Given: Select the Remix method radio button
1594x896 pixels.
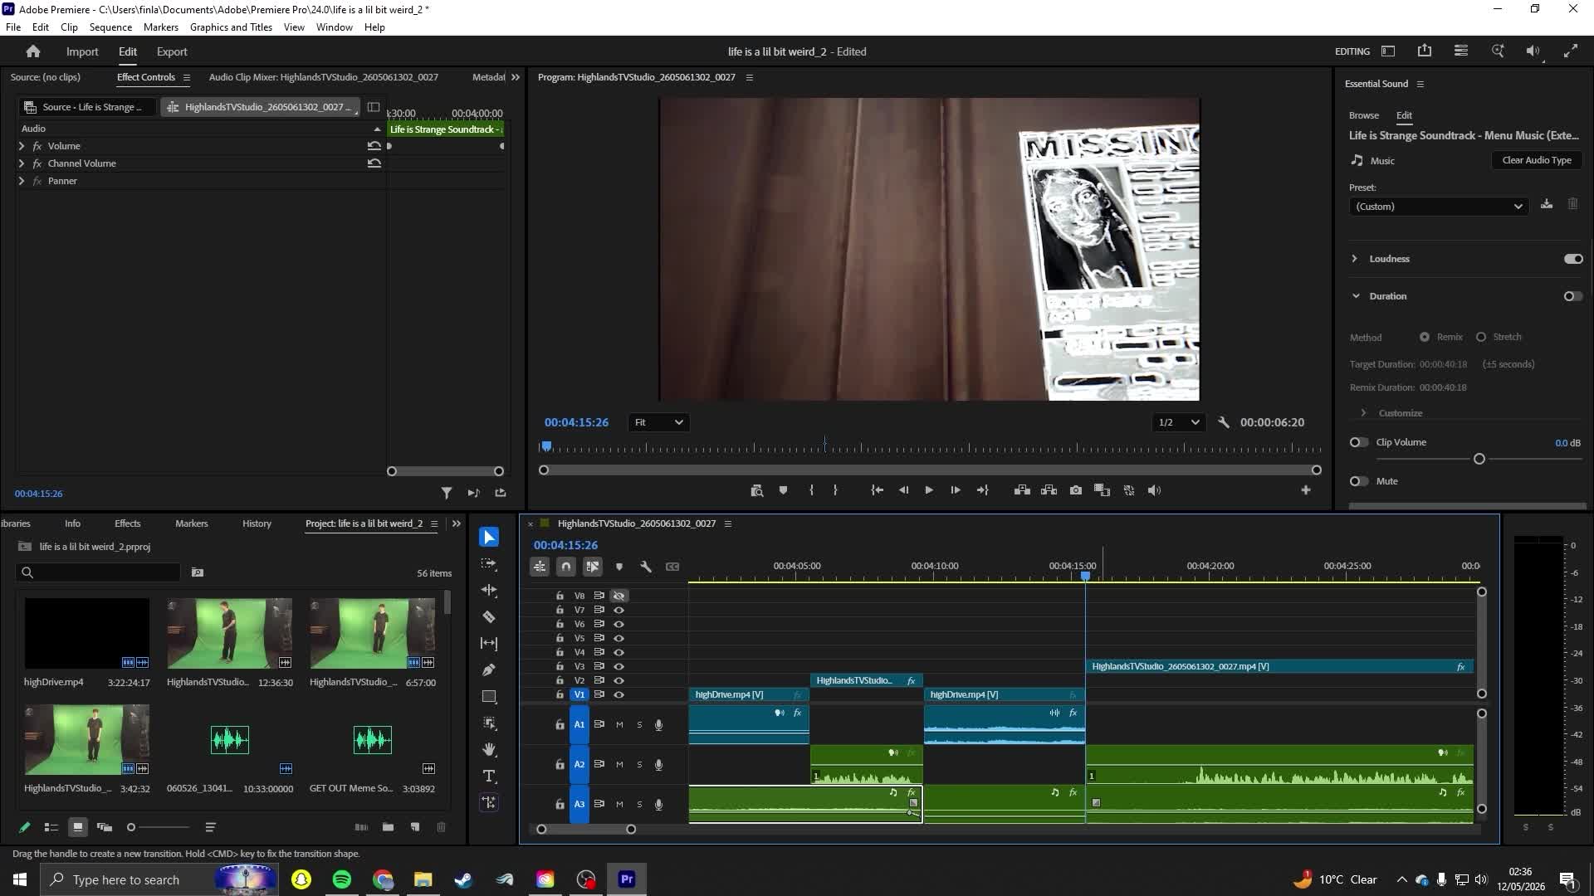Looking at the screenshot, I should point(1425,337).
